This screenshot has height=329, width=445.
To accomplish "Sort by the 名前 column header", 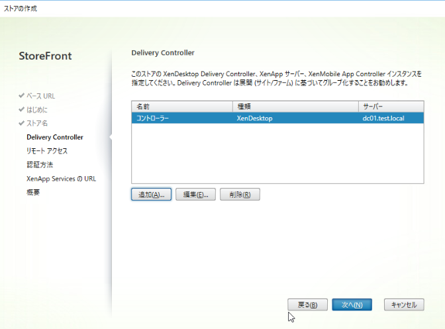I will point(182,107).
